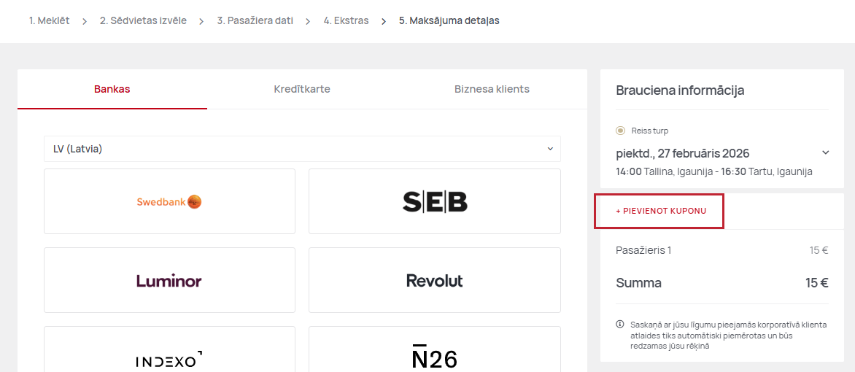The height and width of the screenshot is (372, 855).
Task: Expand trip details chevron next to date
Action: click(x=825, y=152)
